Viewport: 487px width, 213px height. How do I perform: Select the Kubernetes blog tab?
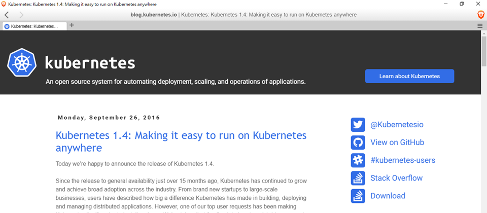tap(34, 26)
